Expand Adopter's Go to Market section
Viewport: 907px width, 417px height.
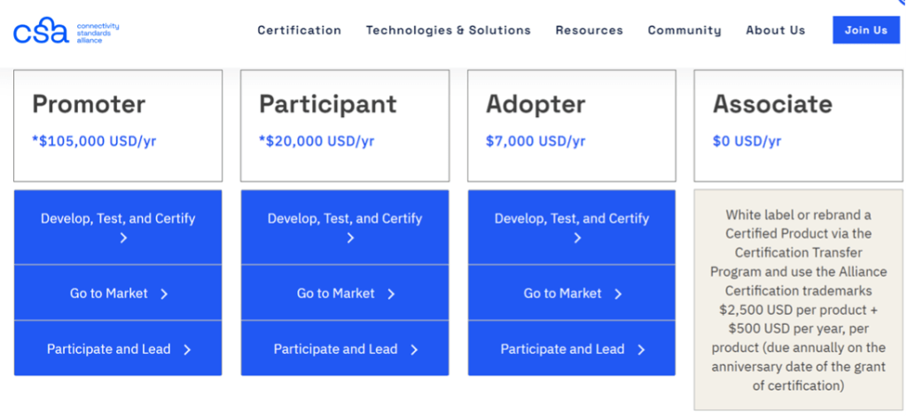click(572, 294)
